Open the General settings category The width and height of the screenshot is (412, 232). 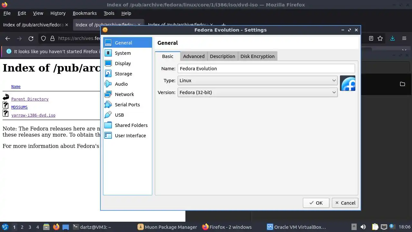coord(127,43)
